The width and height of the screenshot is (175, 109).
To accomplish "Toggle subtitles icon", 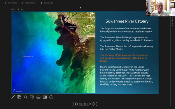I will coord(38,97).
